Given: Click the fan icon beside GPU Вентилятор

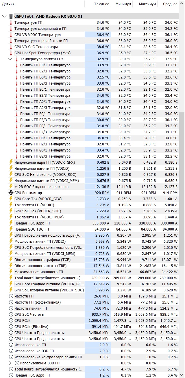Looking at the screenshot, I should point(11,193).
